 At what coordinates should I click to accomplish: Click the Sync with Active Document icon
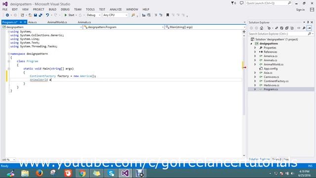[x=276, y=28]
